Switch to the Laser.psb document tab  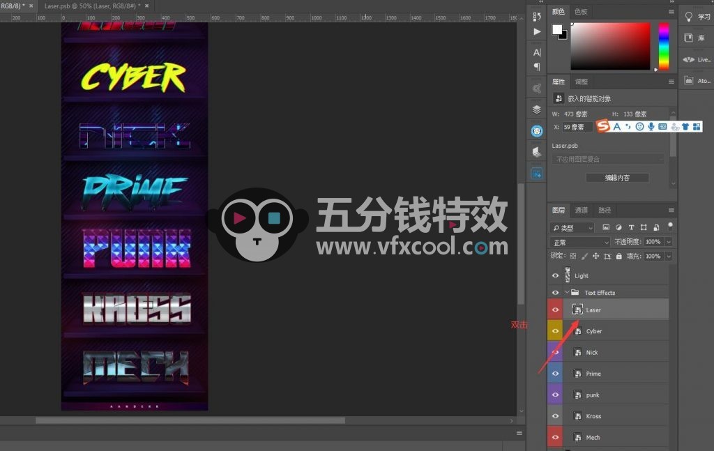(93, 6)
